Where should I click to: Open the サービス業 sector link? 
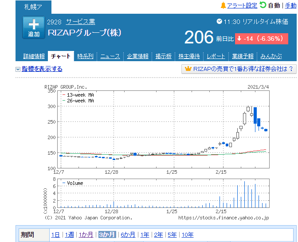(80, 22)
